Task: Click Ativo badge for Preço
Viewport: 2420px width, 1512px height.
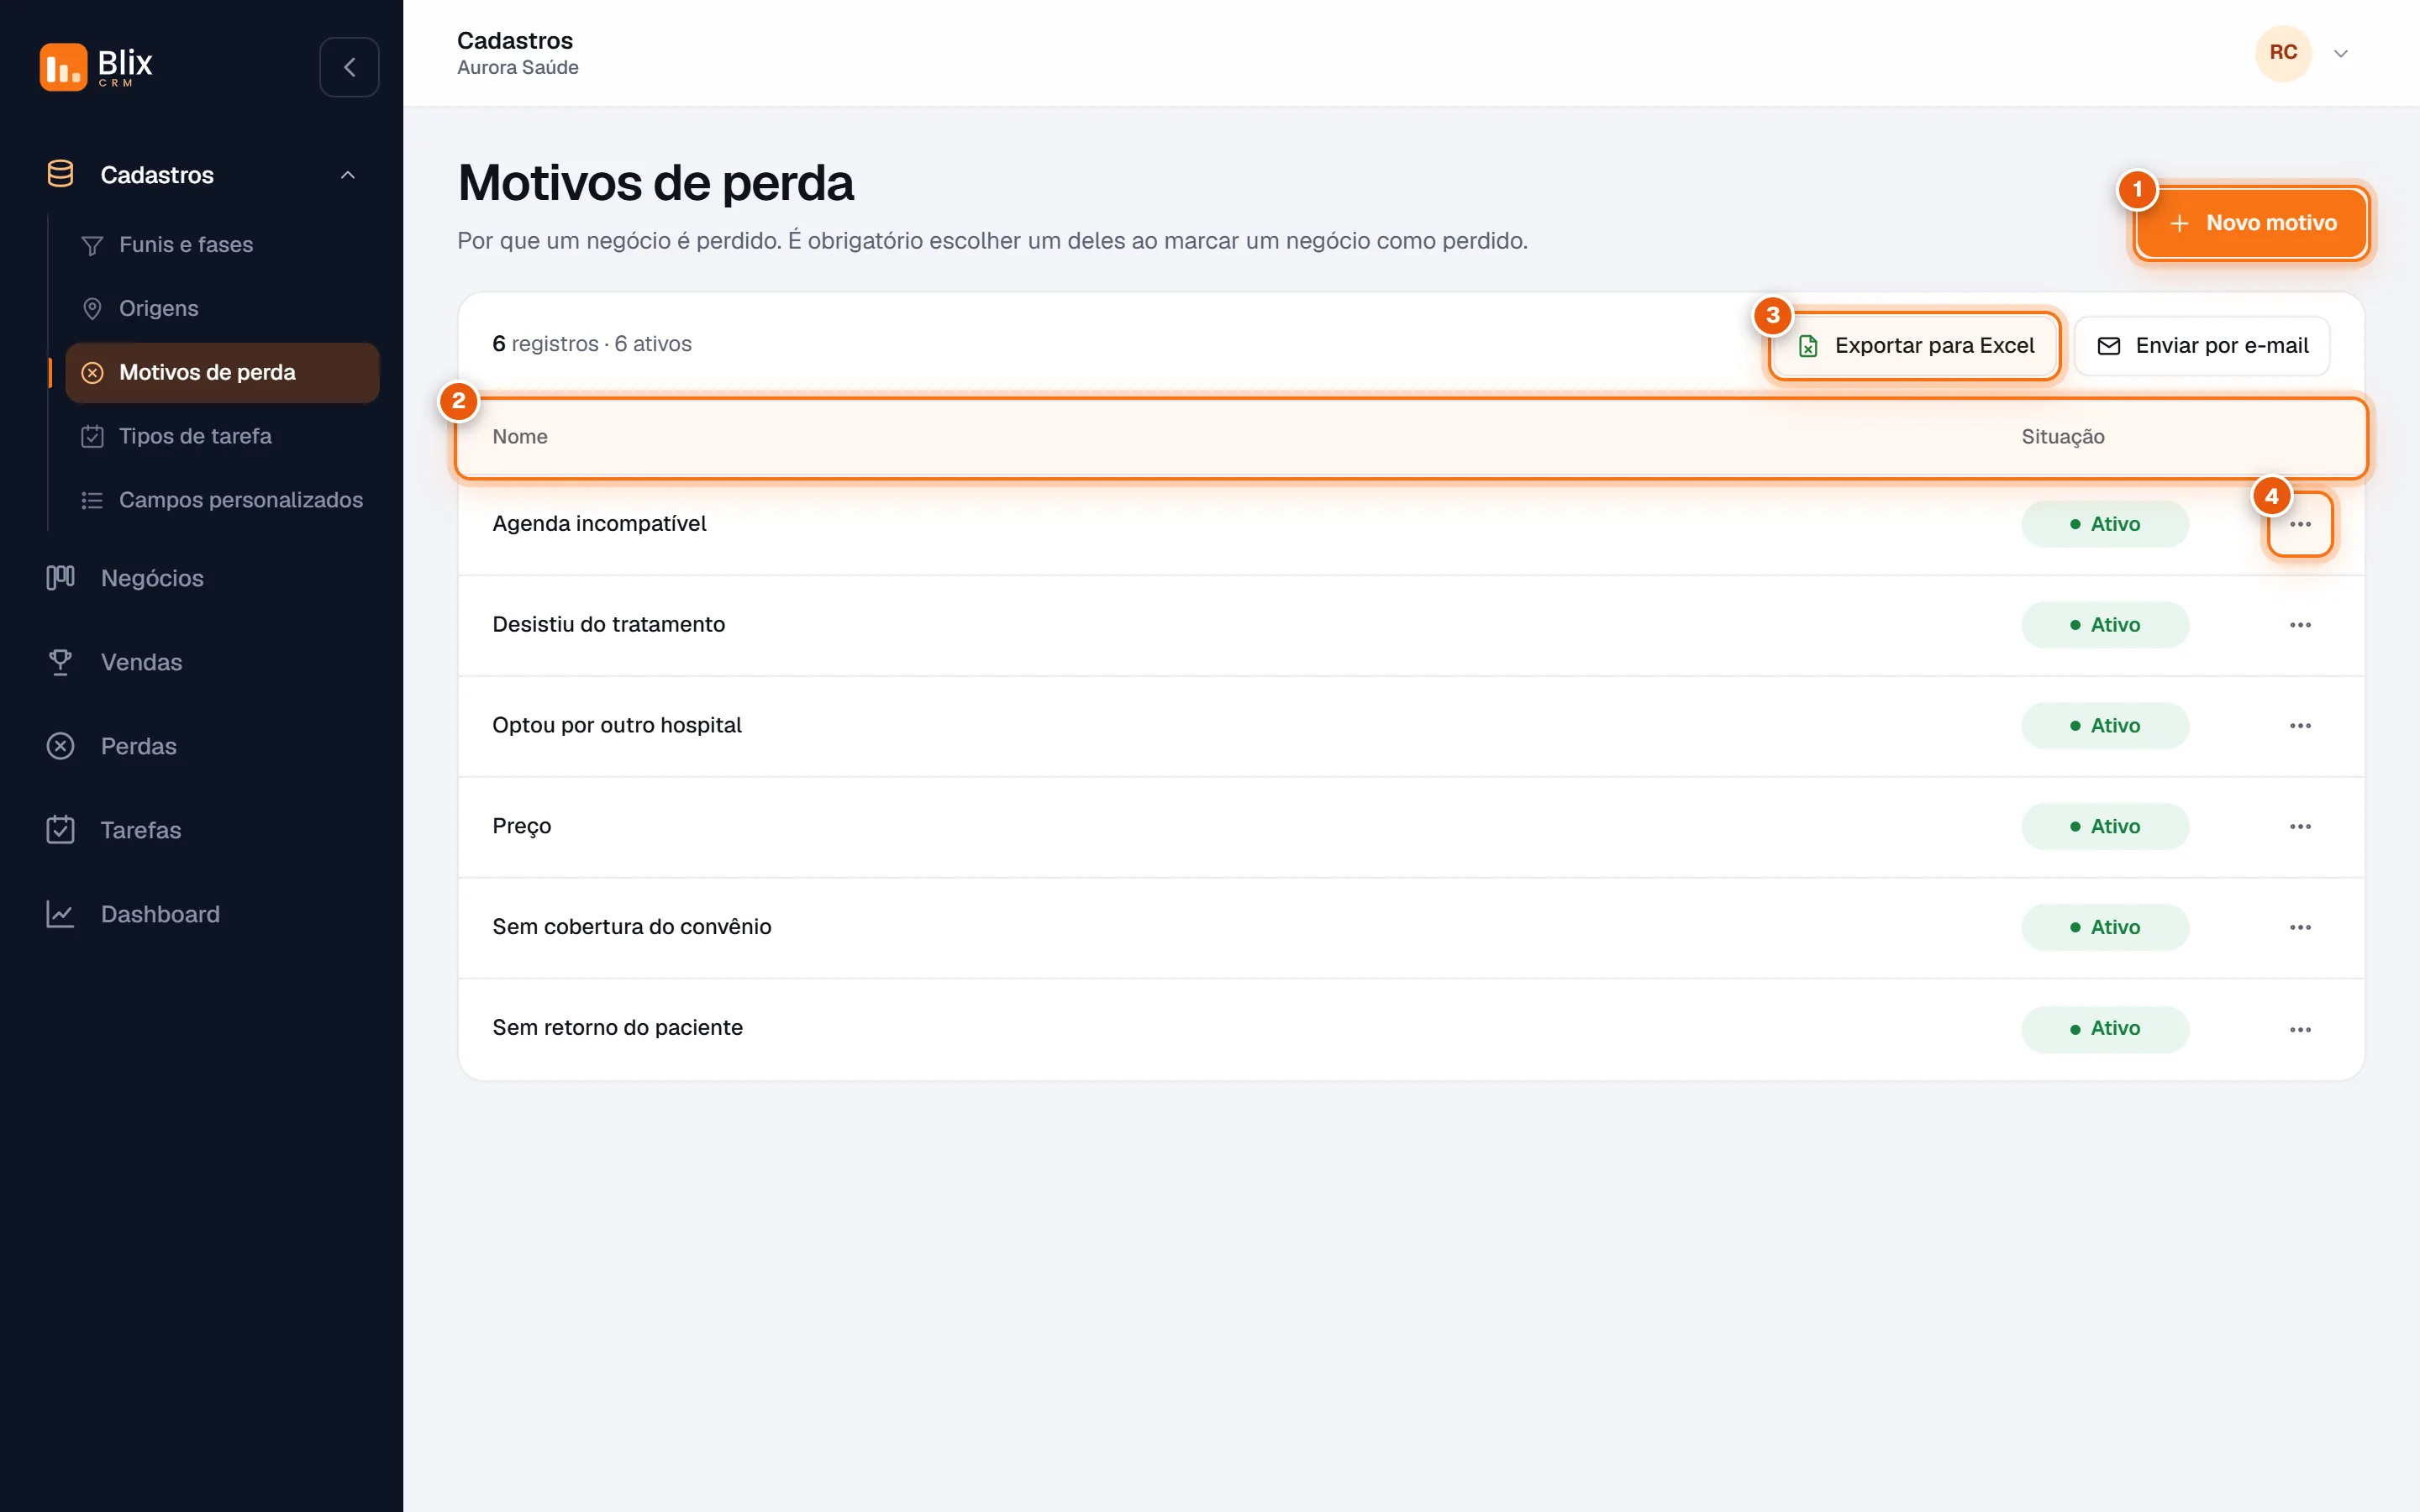Action: [x=2105, y=827]
